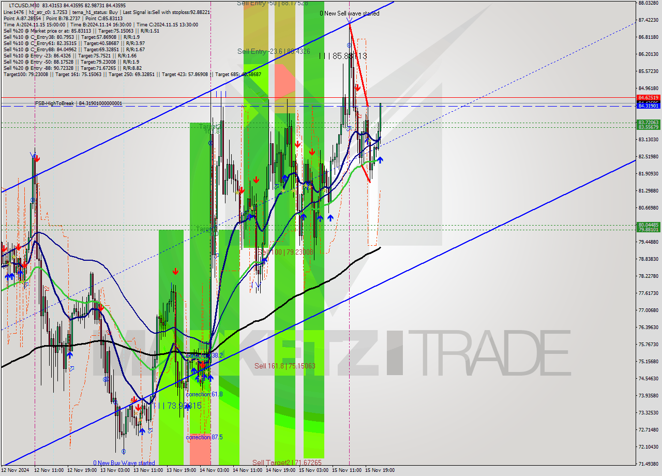
Task: Click the 'correction 61.8' label
Action: [x=204, y=394]
